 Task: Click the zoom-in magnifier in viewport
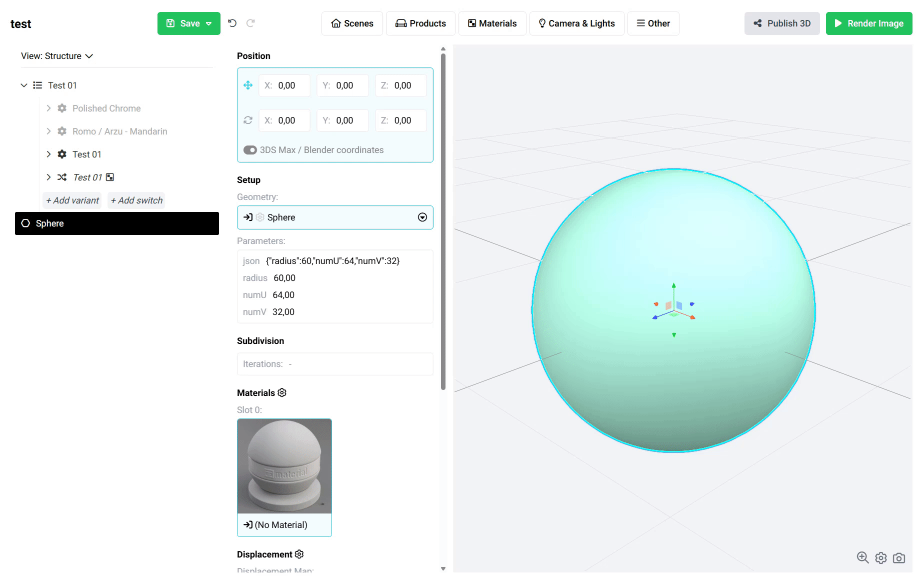[x=862, y=557]
